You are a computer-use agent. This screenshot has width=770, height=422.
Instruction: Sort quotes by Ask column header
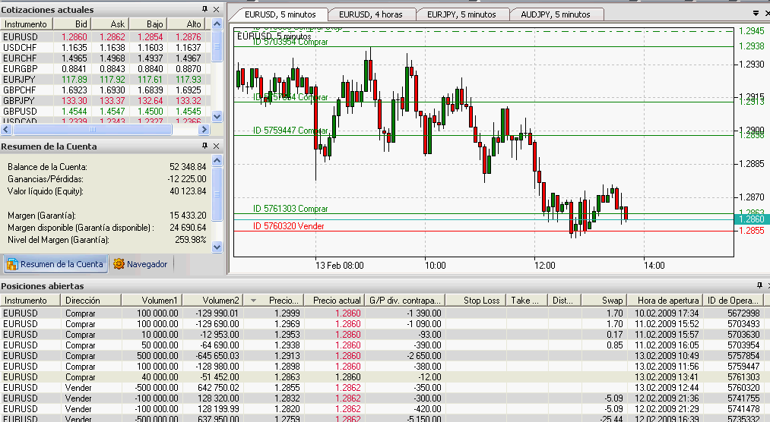click(x=110, y=24)
